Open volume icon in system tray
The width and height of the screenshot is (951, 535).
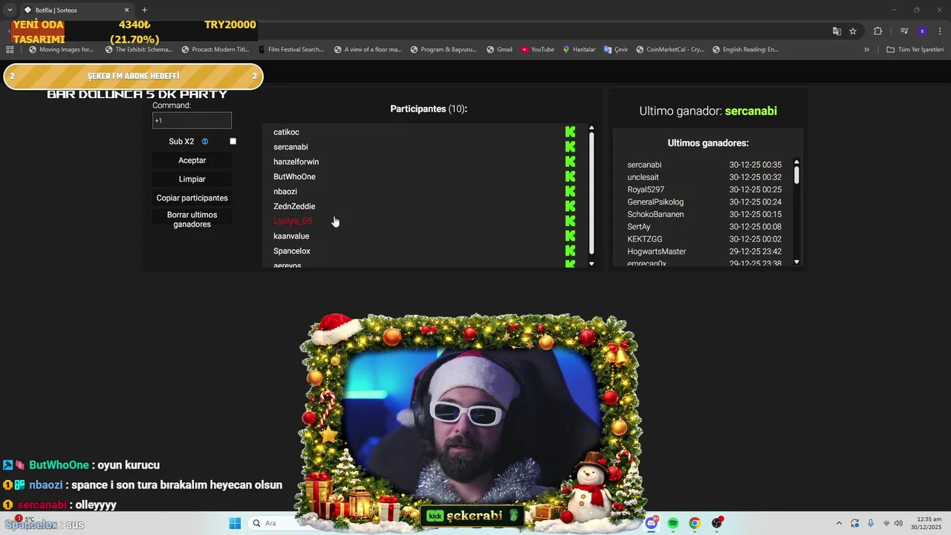[899, 523]
